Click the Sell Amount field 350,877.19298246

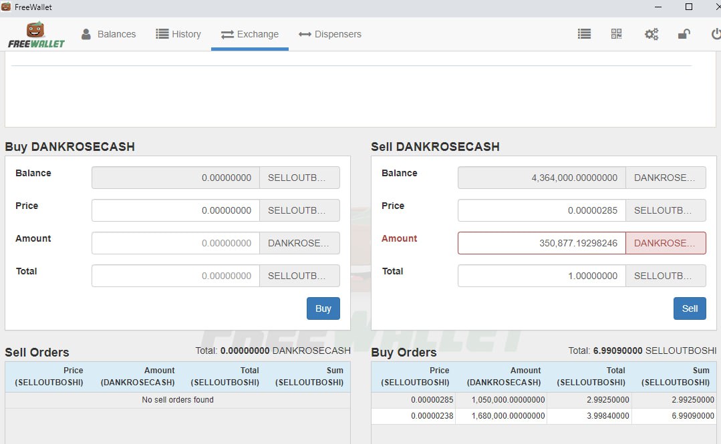(x=542, y=243)
